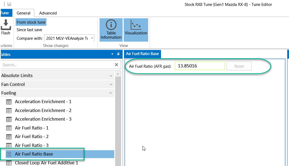Open Air Fuel Ratio - 2 table
This screenshot has height=166, width=289.
(32, 137)
